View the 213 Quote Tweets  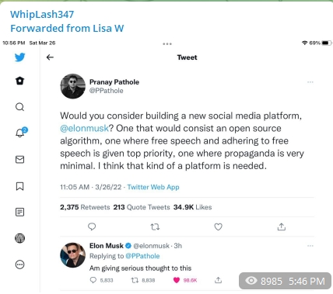click(x=142, y=207)
